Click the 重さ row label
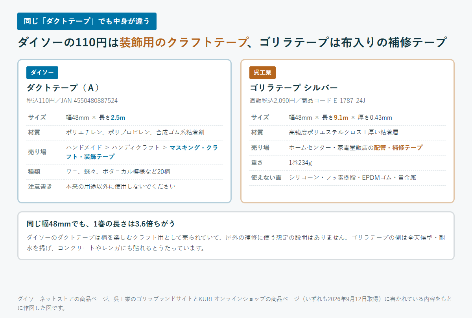 [x=257, y=163]
